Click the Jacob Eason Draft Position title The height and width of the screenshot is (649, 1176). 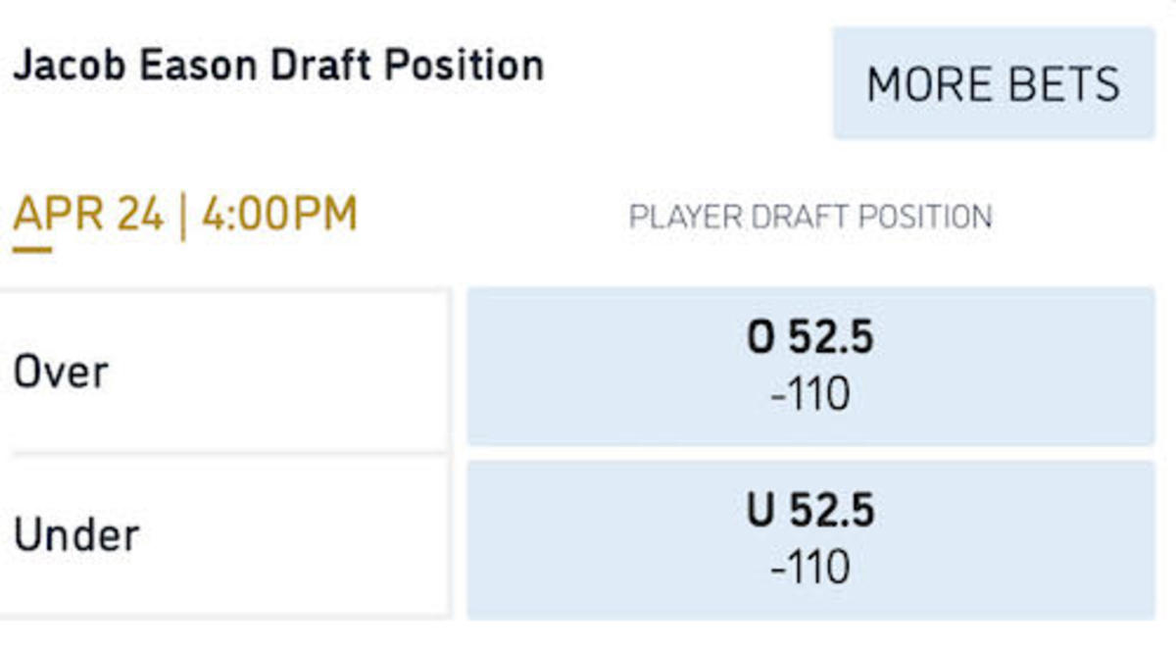[x=278, y=67]
